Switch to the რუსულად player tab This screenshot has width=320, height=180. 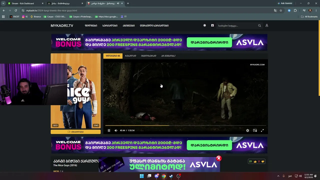pos(130,56)
